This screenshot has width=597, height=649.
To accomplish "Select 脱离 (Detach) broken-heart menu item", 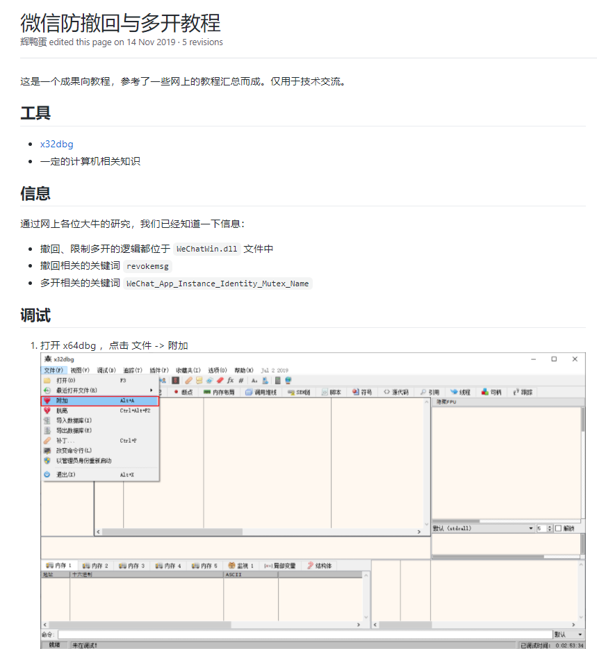I will point(63,411).
